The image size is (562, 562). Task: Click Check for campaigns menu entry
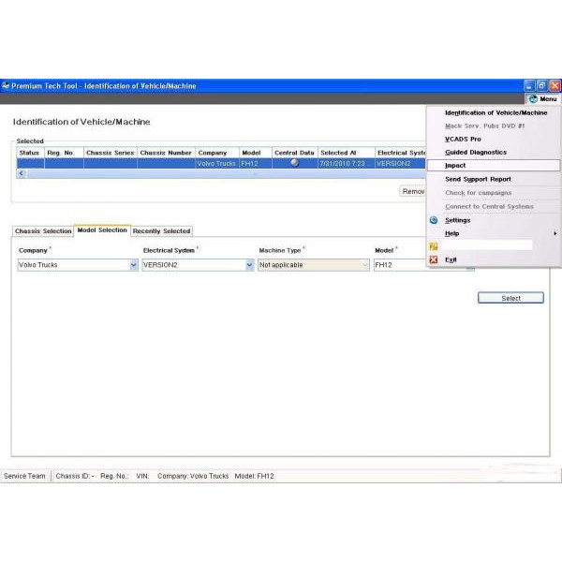click(478, 192)
